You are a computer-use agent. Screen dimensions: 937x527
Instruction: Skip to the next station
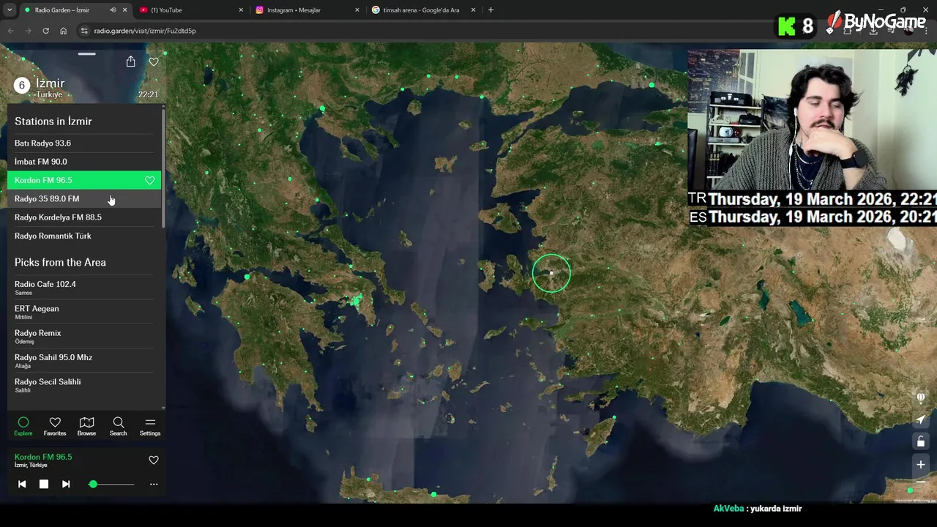66,484
